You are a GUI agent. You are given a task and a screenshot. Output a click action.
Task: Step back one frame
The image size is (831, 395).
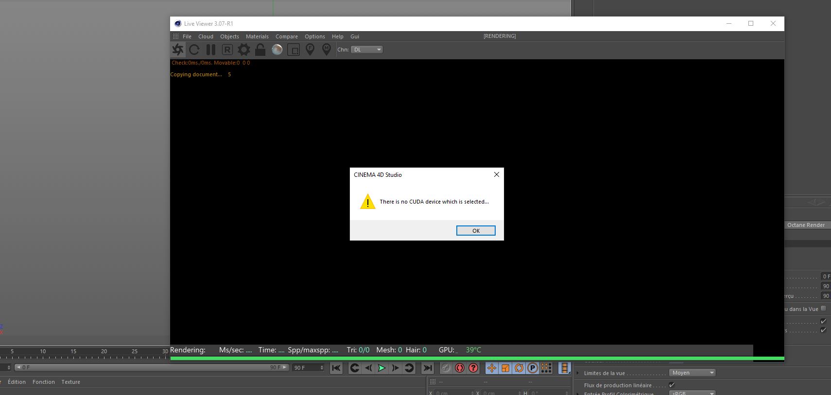coord(368,368)
